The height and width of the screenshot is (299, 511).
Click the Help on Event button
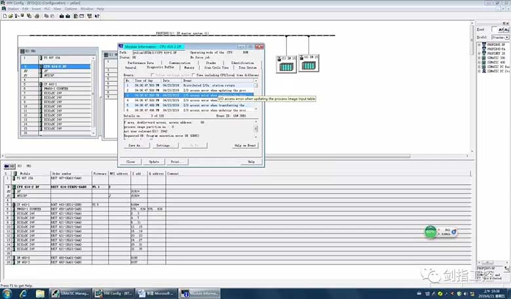245,146
